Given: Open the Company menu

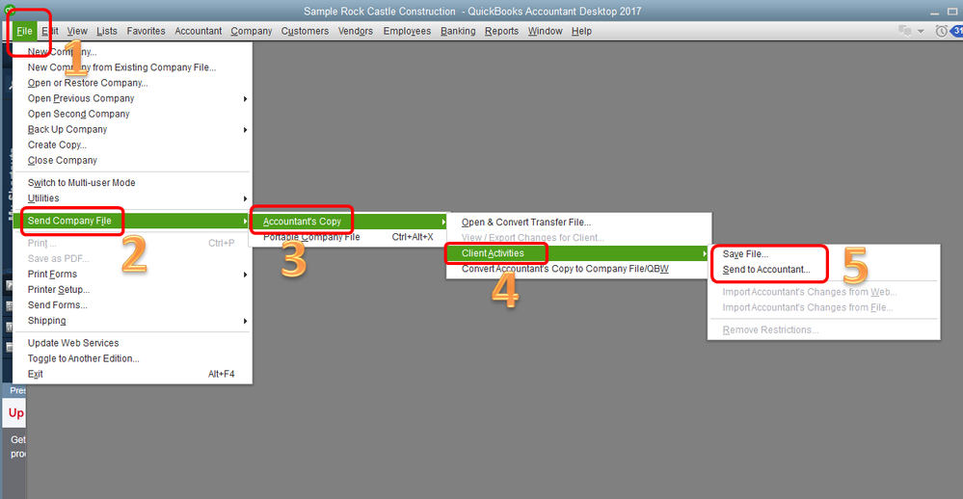Looking at the screenshot, I should [x=252, y=31].
